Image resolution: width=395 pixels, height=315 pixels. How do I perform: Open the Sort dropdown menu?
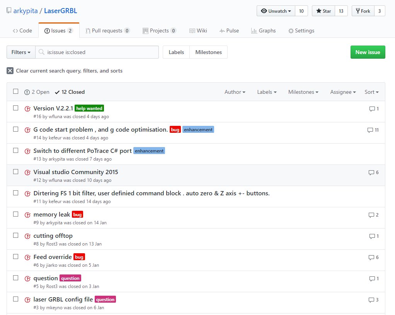point(371,92)
